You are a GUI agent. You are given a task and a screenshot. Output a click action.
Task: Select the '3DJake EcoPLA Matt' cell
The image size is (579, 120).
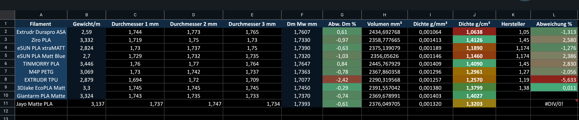coord(41,88)
